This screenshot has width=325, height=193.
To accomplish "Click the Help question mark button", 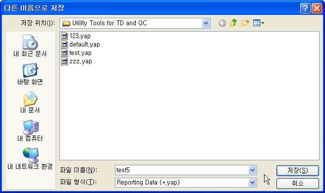I will click(x=305, y=8).
